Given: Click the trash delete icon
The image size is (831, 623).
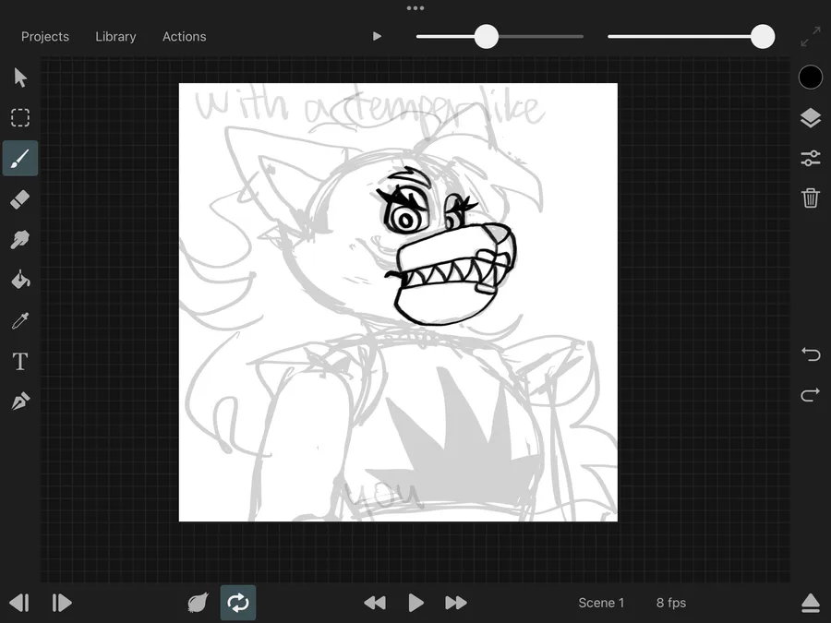Looking at the screenshot, I should [811, 198].
